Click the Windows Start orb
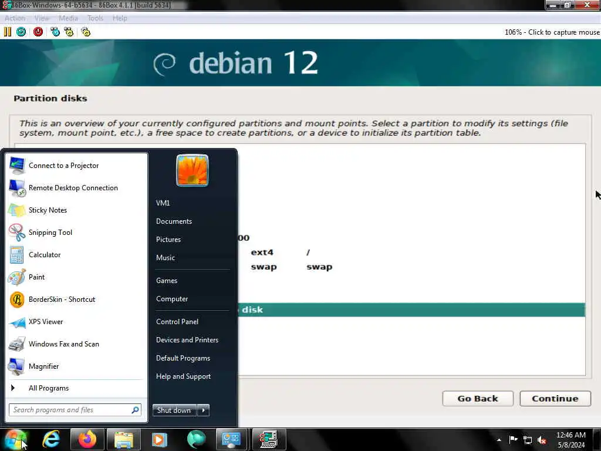601x451 pixels. 15,439
